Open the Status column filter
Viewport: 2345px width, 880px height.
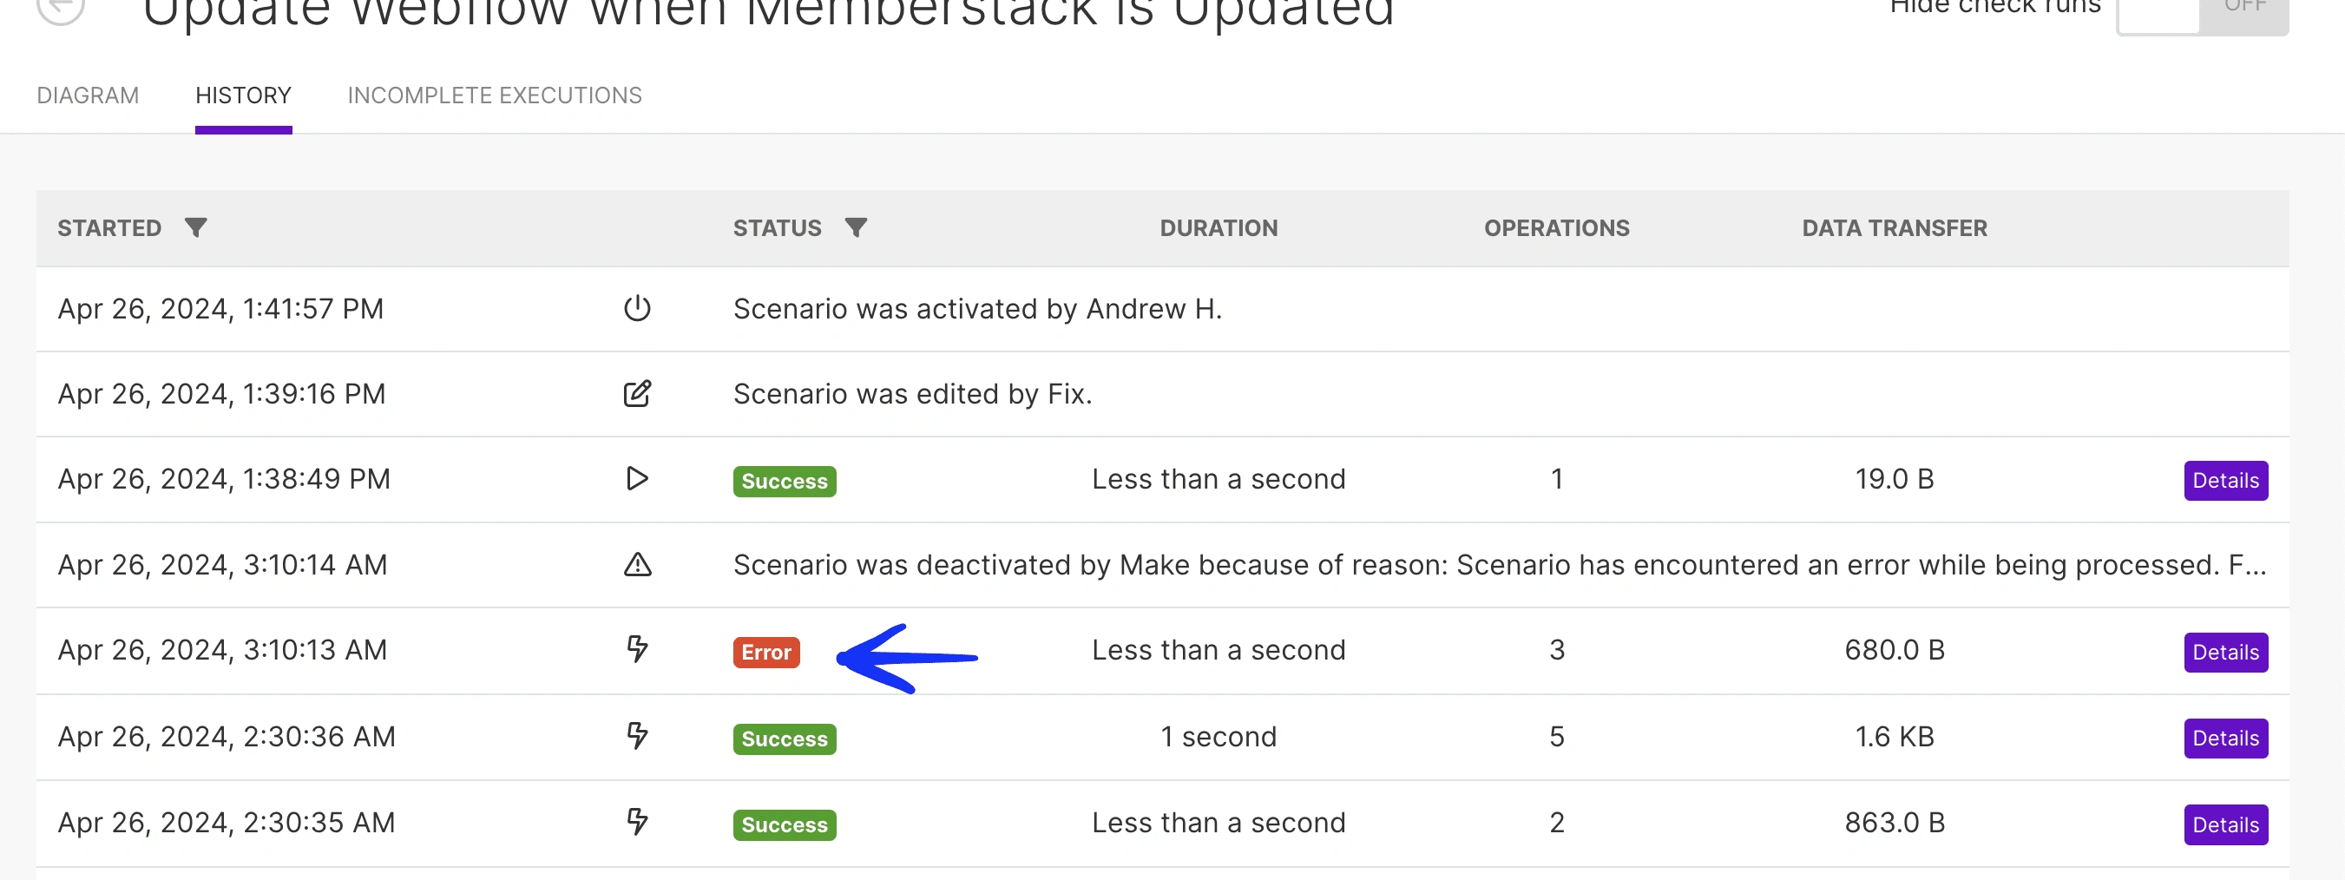pos(856,227)
